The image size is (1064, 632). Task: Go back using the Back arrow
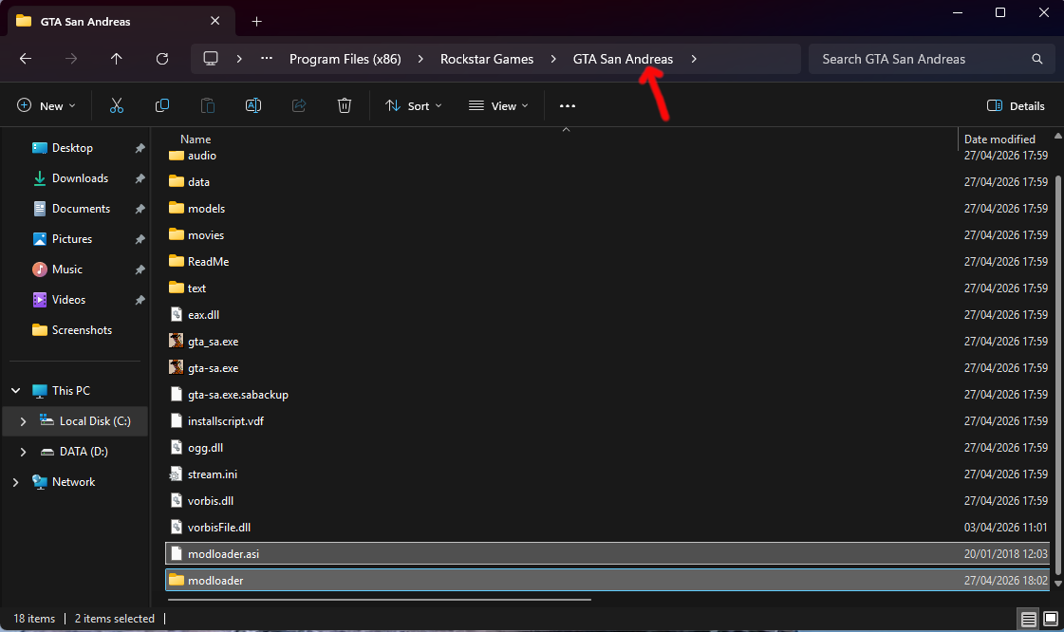coord(26,59)
